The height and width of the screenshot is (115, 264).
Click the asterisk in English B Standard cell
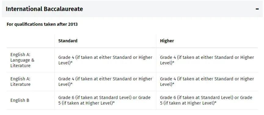coord(114,102)
